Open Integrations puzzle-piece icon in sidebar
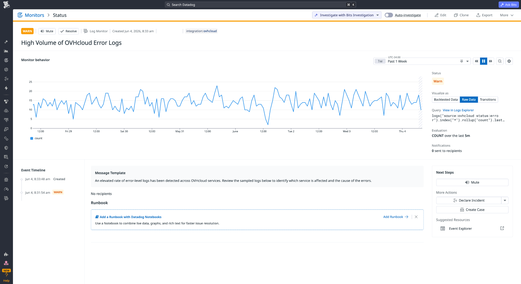Image resolution: width=521 pixels, height=284 pixels. point(6,254)
